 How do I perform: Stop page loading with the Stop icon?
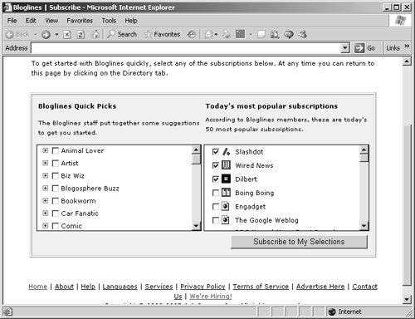pyautogui.click(x=67, y=35)
